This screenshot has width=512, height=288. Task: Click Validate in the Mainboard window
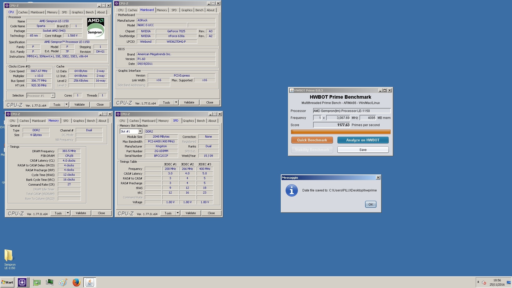click(x=189, y=102)
